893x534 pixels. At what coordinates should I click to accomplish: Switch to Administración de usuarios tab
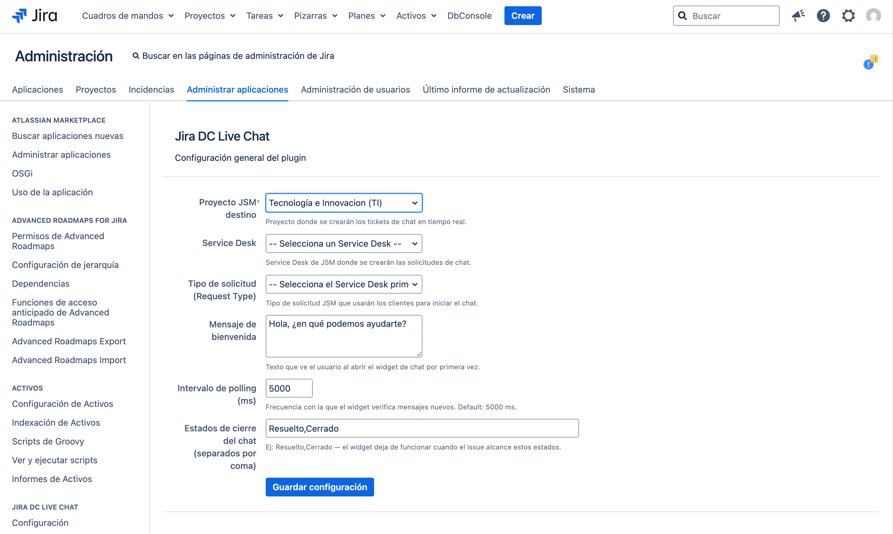355,90
